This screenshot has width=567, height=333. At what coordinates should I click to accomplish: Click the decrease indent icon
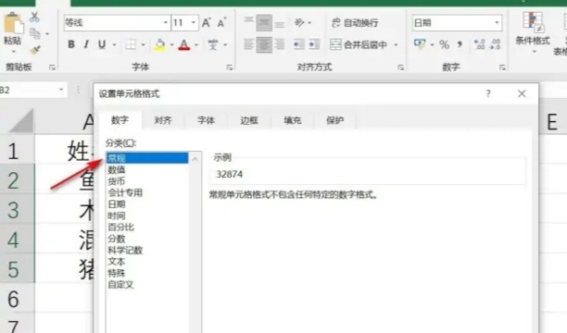(x=298, y=44)
